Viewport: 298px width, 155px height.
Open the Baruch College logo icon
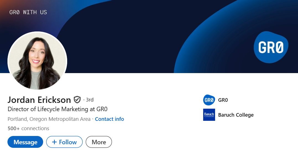(209, 115)
